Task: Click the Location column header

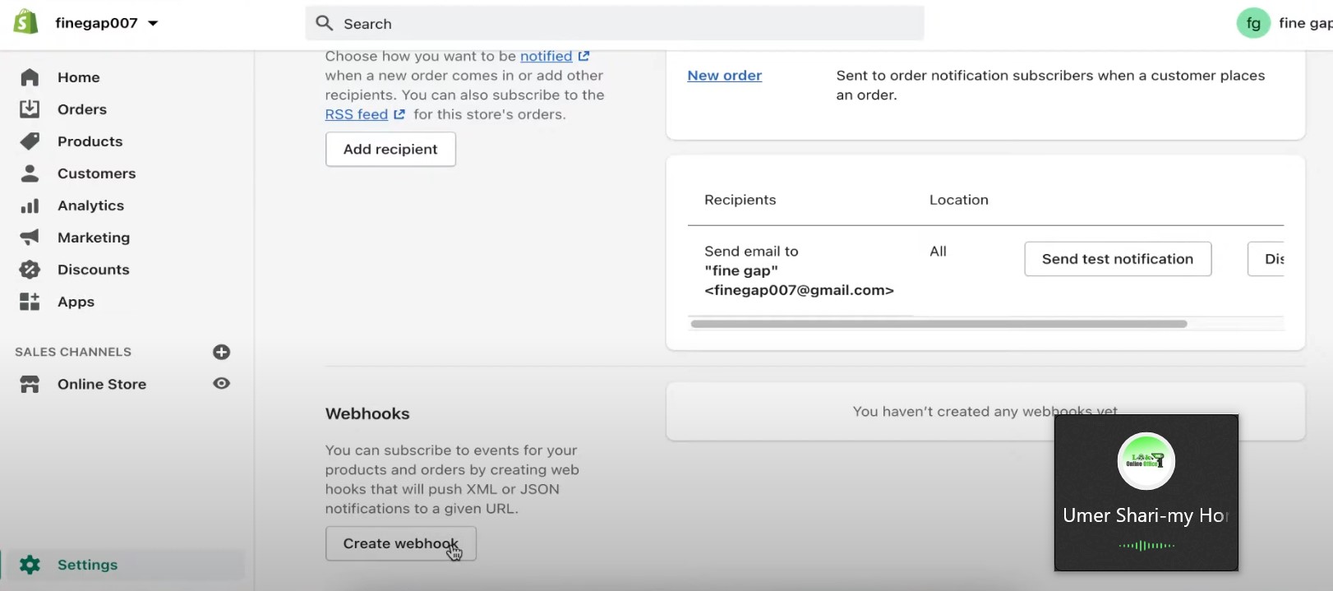Action: pos(959,200)
